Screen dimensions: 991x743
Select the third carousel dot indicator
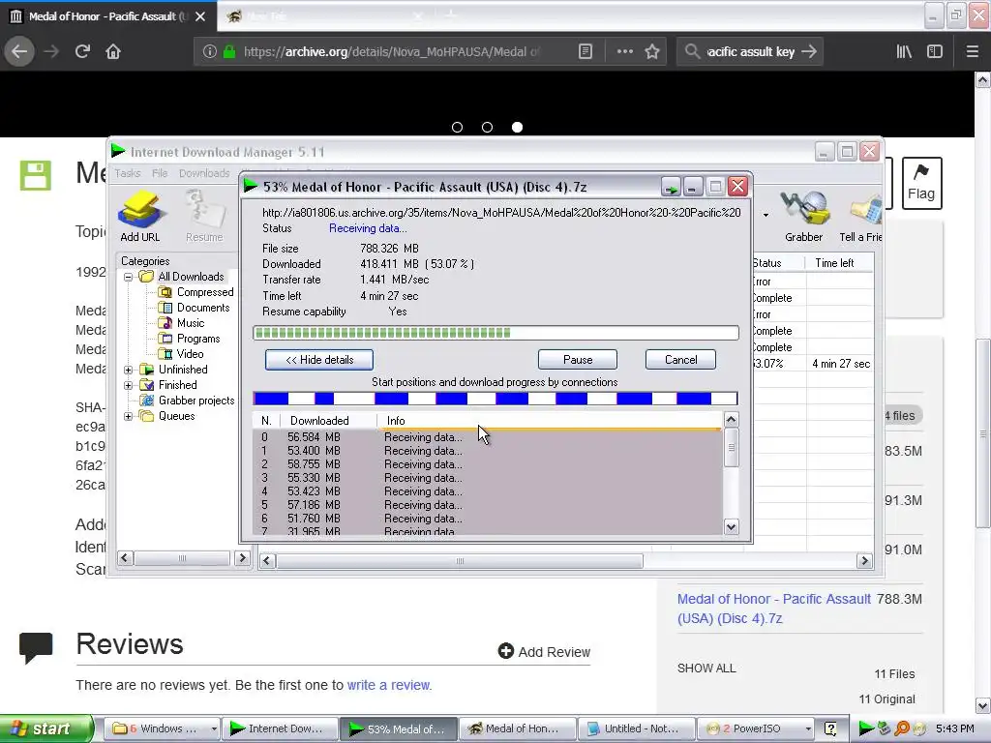[517, 127]
